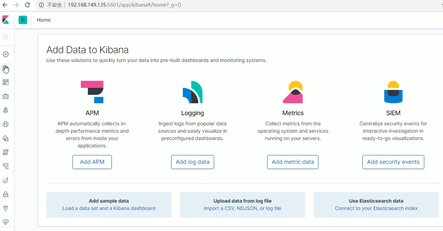Click the SIEM card title text
The height and width of the screenshot is (231, 443).
click(x=393, y=113)
